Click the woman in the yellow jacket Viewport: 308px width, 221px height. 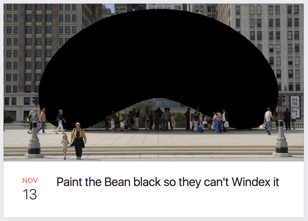click(79, 141)
